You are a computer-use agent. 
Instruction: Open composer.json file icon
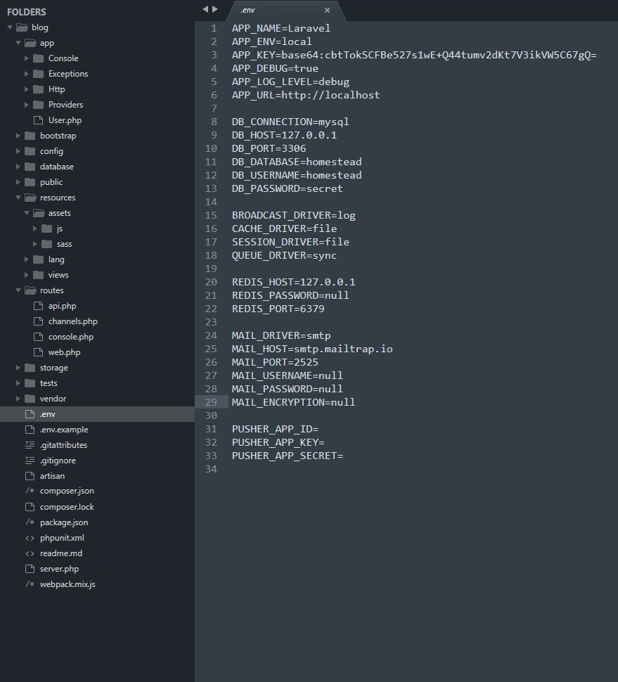click(30, 491)
